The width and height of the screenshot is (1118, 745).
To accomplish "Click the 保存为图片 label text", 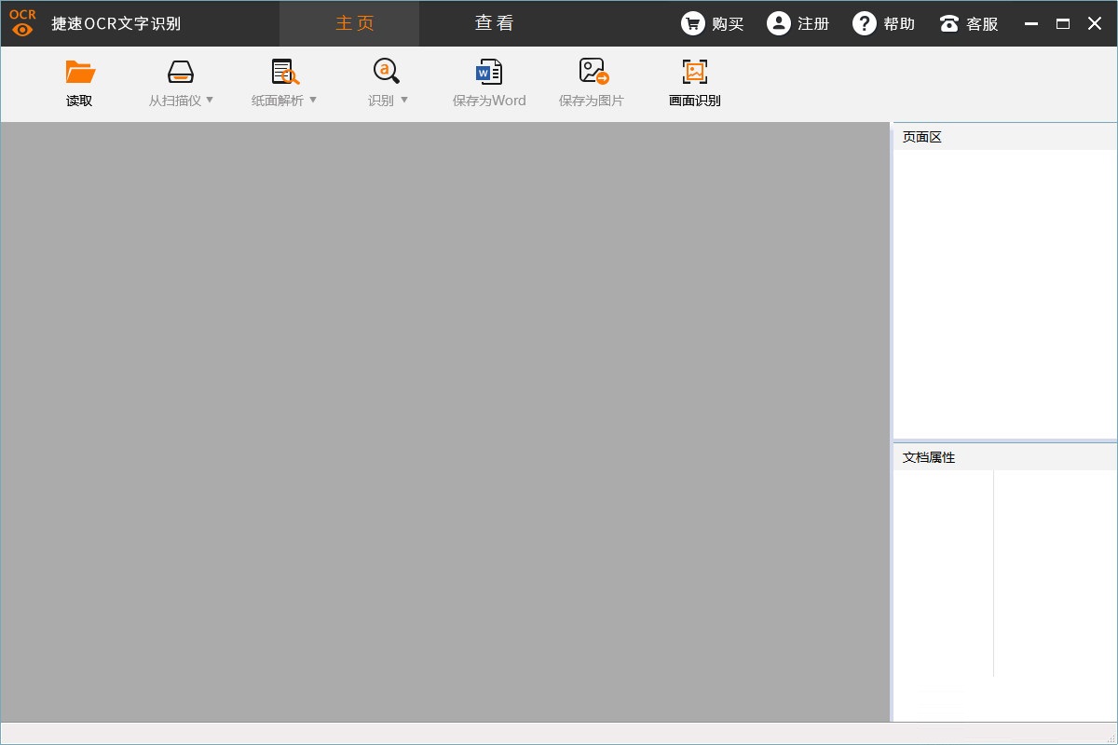I will [592, 101].
